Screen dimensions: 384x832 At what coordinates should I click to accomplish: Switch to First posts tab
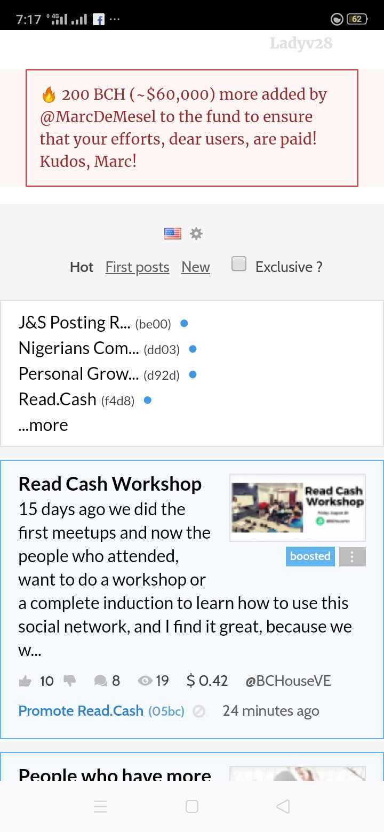(138, 267)
